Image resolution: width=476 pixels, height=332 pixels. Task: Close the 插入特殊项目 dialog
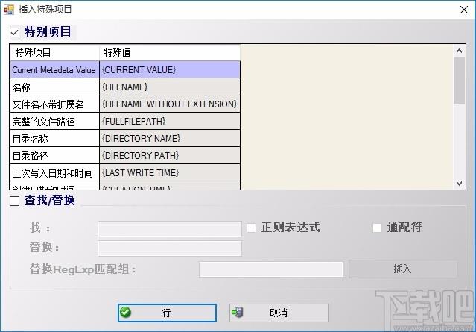[x=464, y=10]
